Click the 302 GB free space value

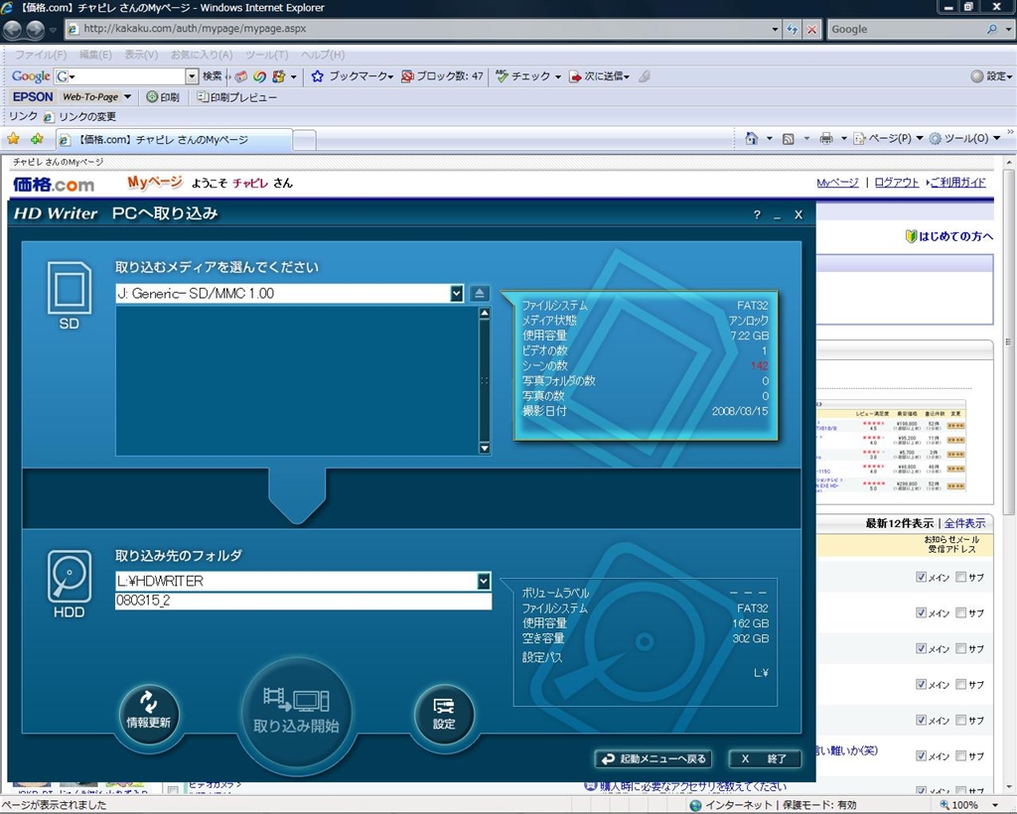(751, 638)
